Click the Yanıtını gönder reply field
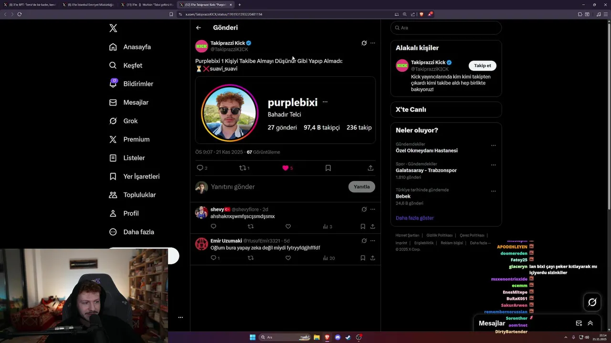This screenshot has height=343, width=611. (x=277, y=187)
